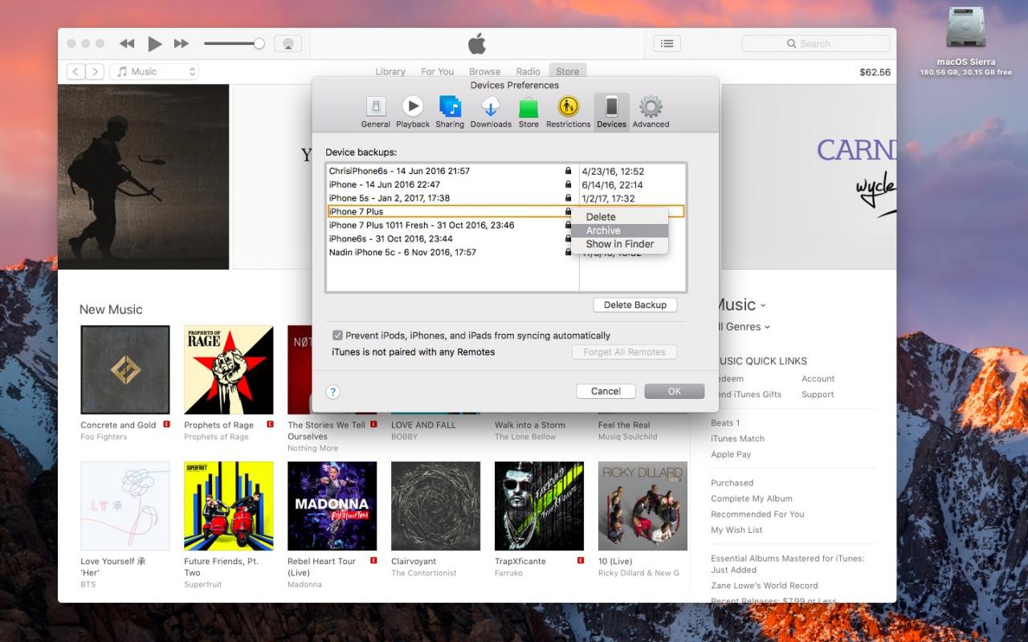Image resolution: width=1028 pixels, height=642 pixels.
Task: Open the Up Next list button
Action: [667, 43]
